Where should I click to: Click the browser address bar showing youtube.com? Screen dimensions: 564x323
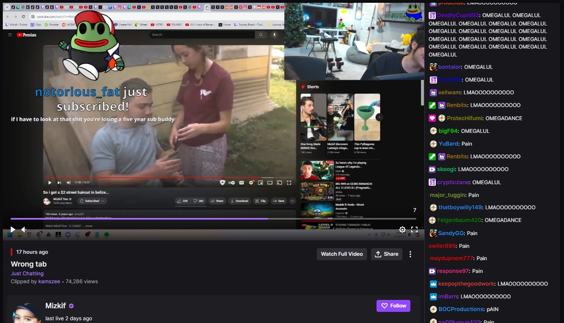pos(155,16)
